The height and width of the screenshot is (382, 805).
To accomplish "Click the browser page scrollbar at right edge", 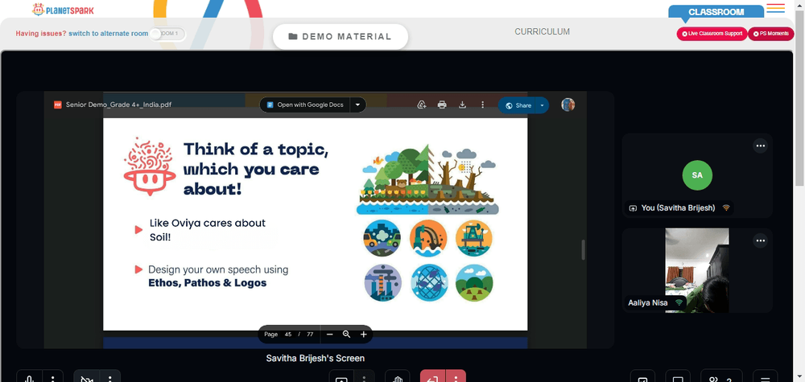I will (x=799, y=97).
